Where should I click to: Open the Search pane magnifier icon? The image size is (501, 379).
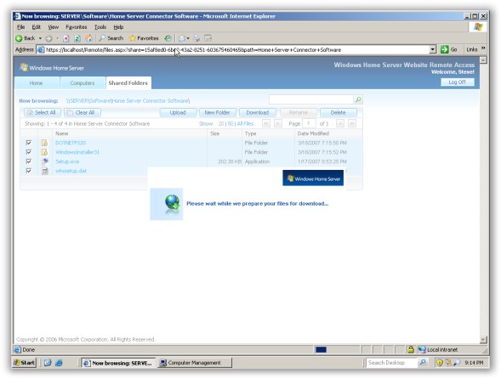tap(102, 38)
